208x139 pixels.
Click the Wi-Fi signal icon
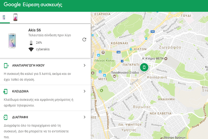31,49
